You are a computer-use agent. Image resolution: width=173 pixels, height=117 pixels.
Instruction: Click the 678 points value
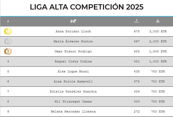point(137,31)
